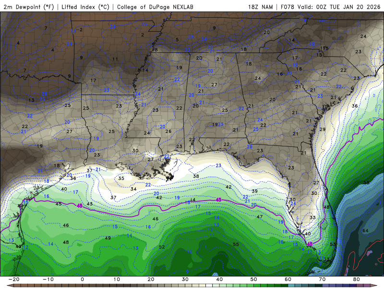Screen dimensions: 384x288
Task: Click the color scale's 30 tick label
Action: [x=185, y=279]
